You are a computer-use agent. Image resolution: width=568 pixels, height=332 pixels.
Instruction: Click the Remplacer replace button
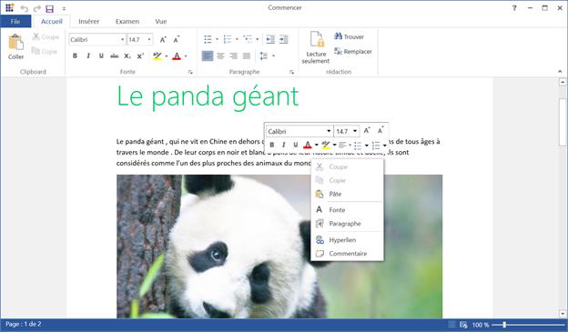coord(353,52)
